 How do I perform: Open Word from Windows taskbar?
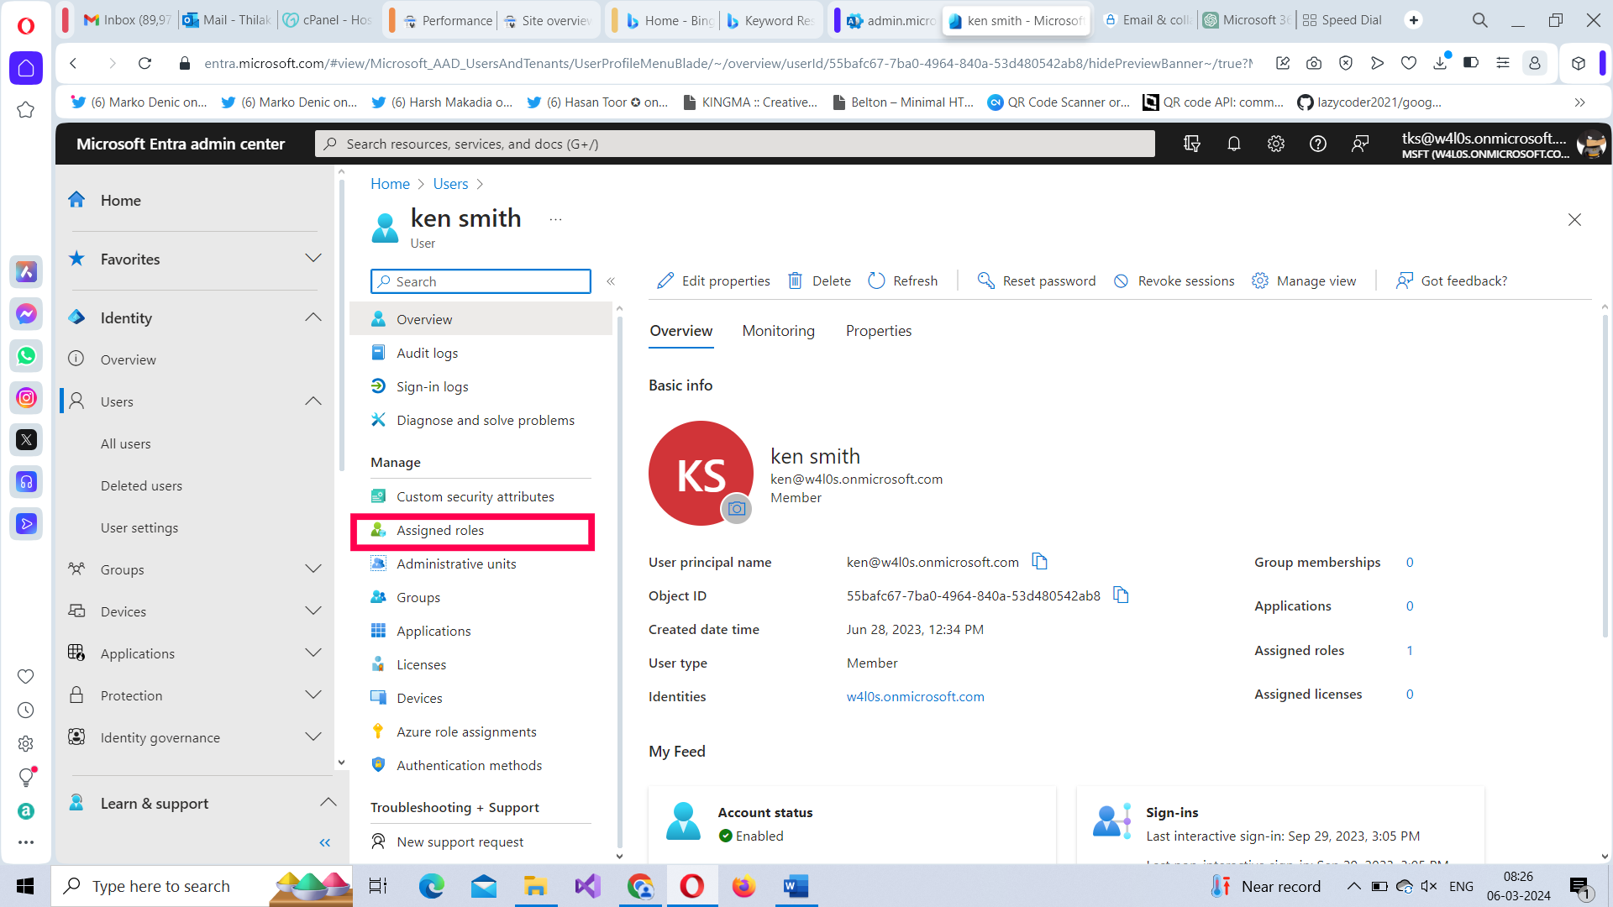(x=796, y=886)
